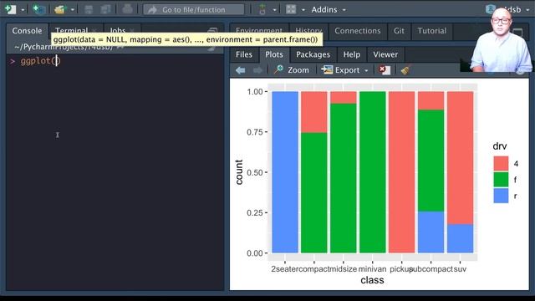Image resolution: width=535 pixels, height=301 pixels.
Task: Click the count y-axis title
Action: 239,172
